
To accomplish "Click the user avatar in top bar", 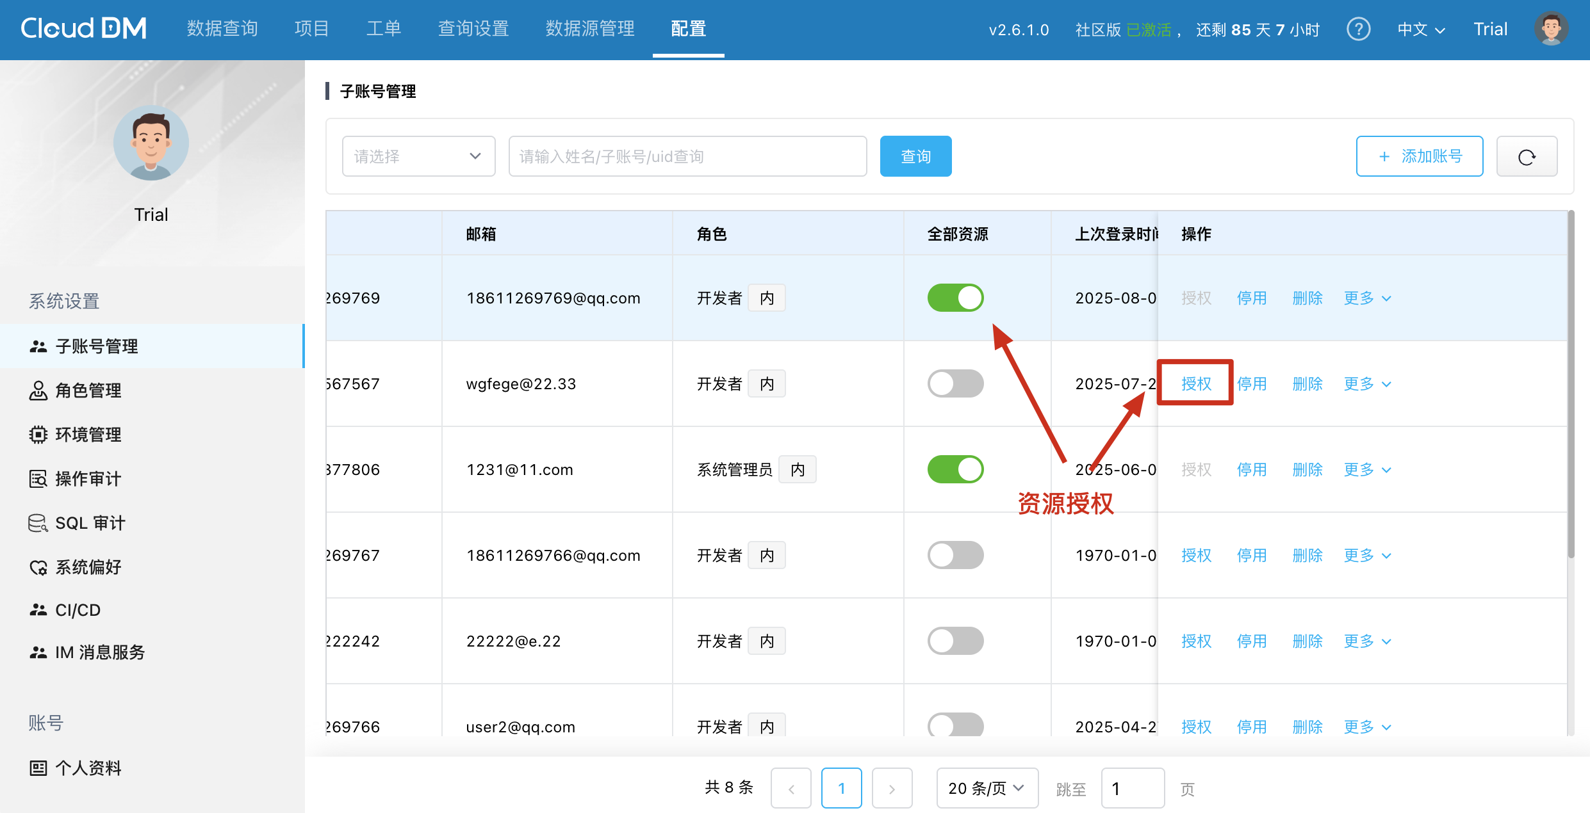I will tap(1551, 29).
